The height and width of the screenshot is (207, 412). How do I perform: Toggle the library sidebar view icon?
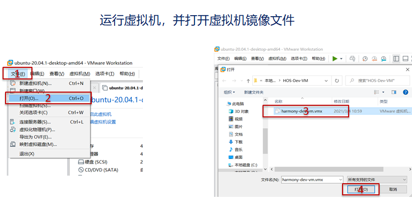396,59
